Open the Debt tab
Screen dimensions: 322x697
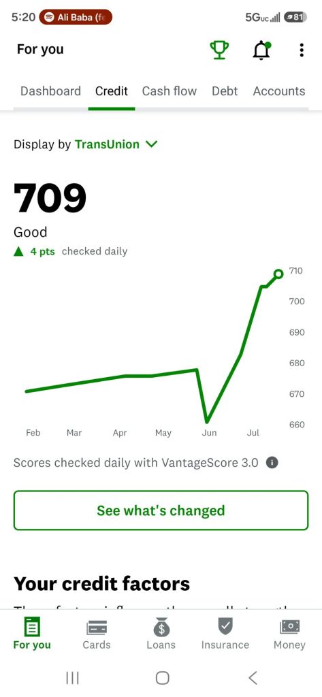pyautogui.click(x=225, y=91)
